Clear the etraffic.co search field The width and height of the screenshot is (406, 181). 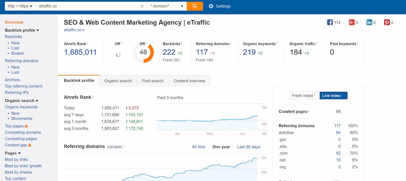pos(142,6)
